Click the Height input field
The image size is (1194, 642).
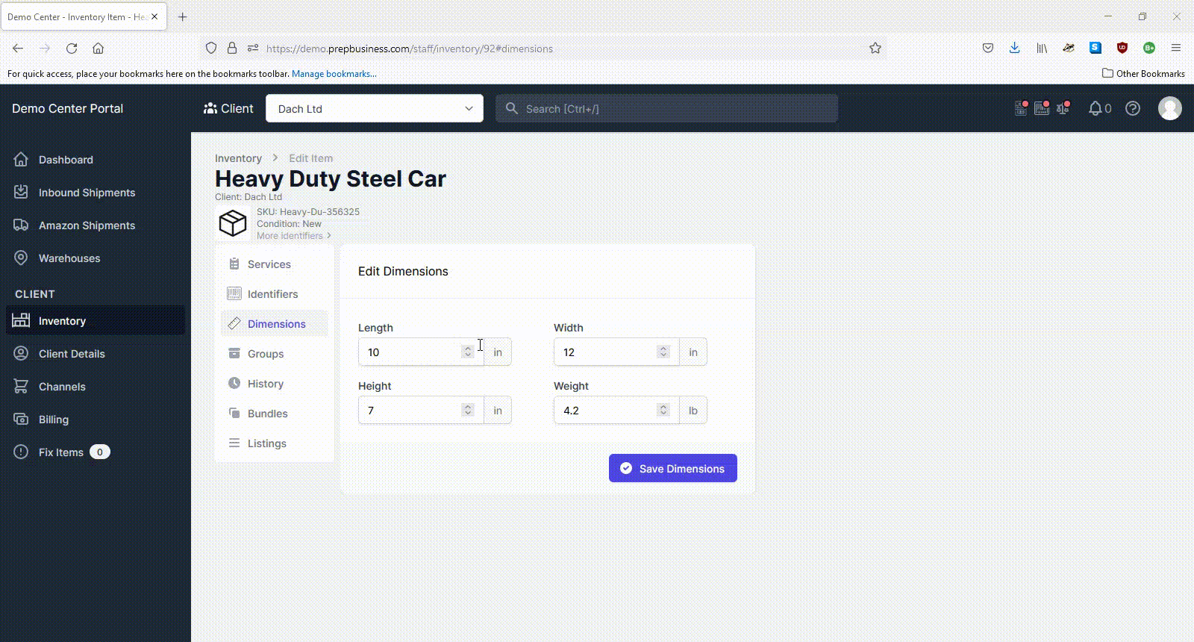pyautogui.click(x=421, y=410)
